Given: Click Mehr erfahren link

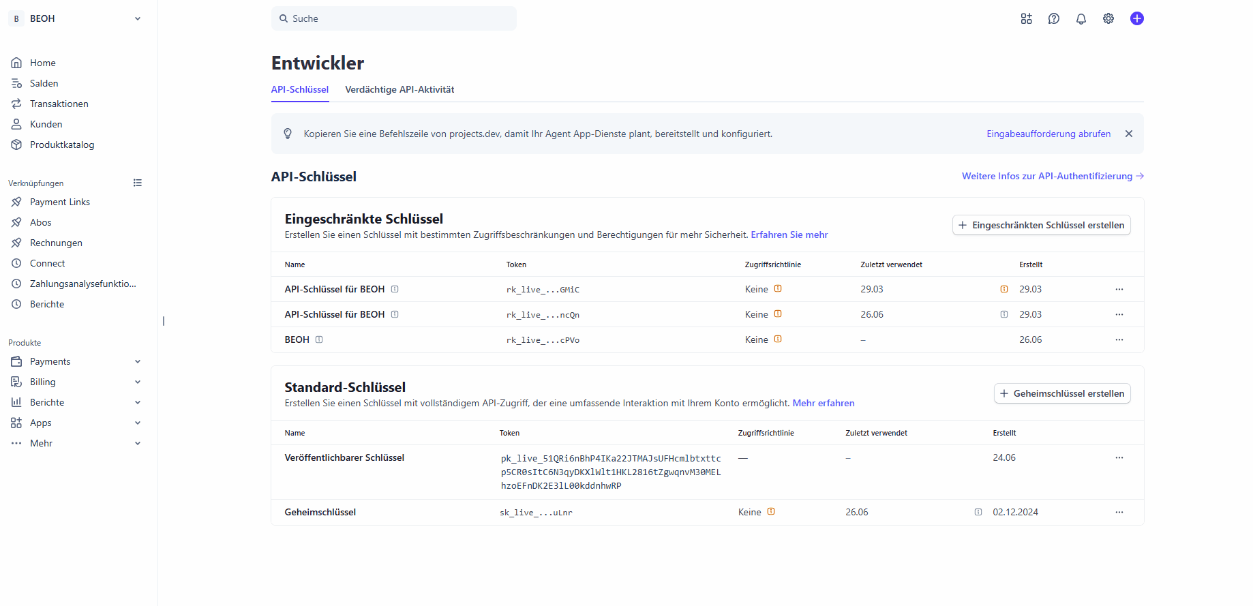Looking at the screenshot, I should 824,403.
